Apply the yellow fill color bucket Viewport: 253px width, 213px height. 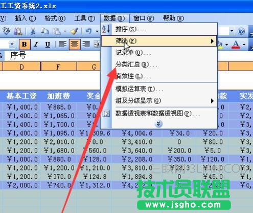tap(220, 45)
